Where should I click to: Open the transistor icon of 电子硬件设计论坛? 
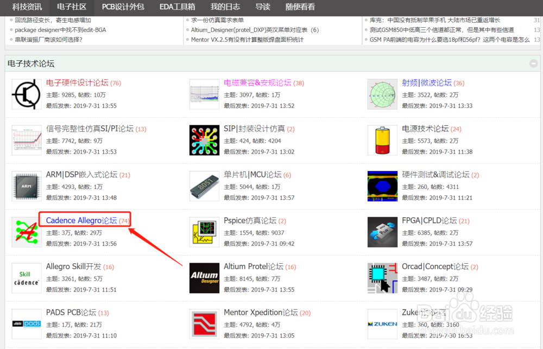click(x=26, y=94)
